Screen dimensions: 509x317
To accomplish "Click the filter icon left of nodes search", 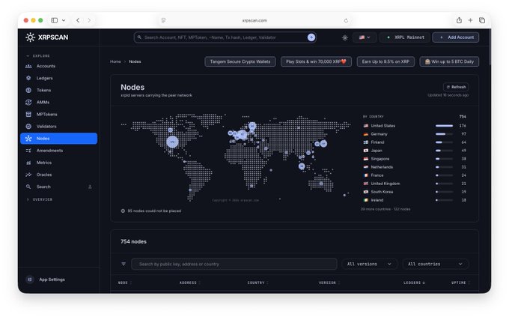I will [x=124, y=264].
